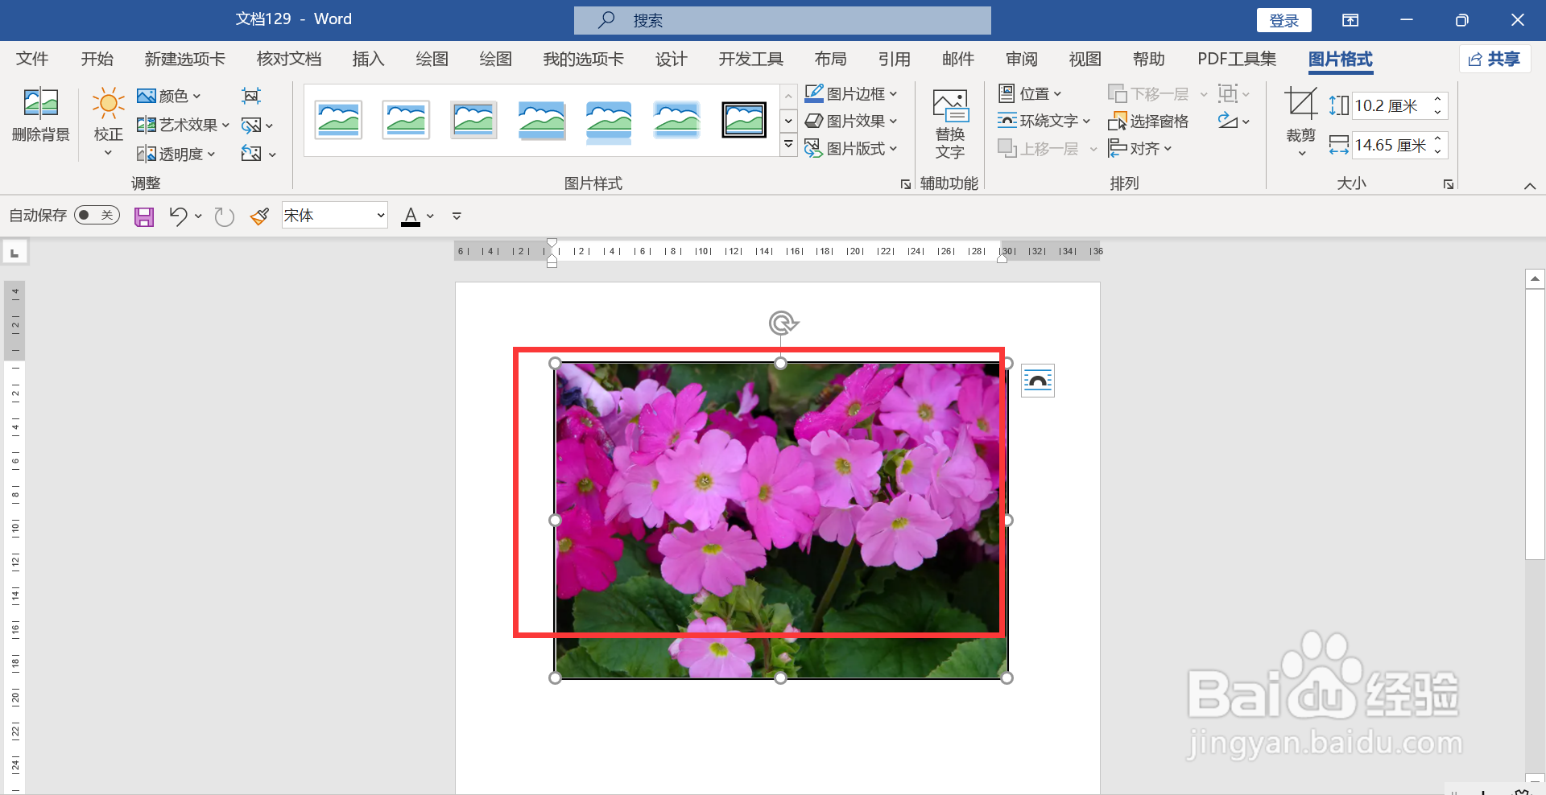1546x795 pixels.
Task: Open Transparency (透明度) menu
Action: pyautogui.click(x=176, y=154)
